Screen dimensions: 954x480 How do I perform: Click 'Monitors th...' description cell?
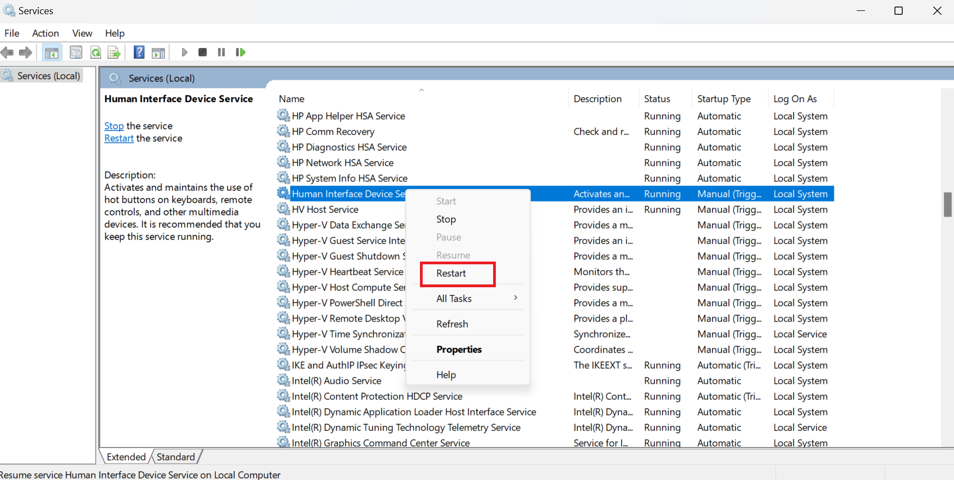click(x=602, y=272)
